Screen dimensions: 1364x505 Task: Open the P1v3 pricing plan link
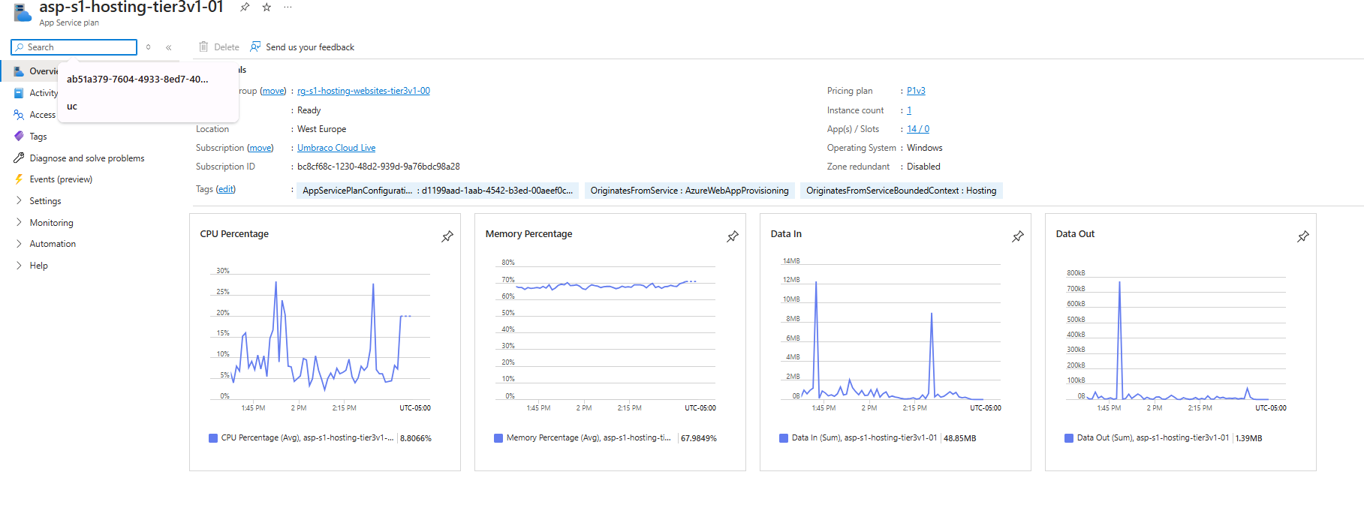click(x=916, y=91)
